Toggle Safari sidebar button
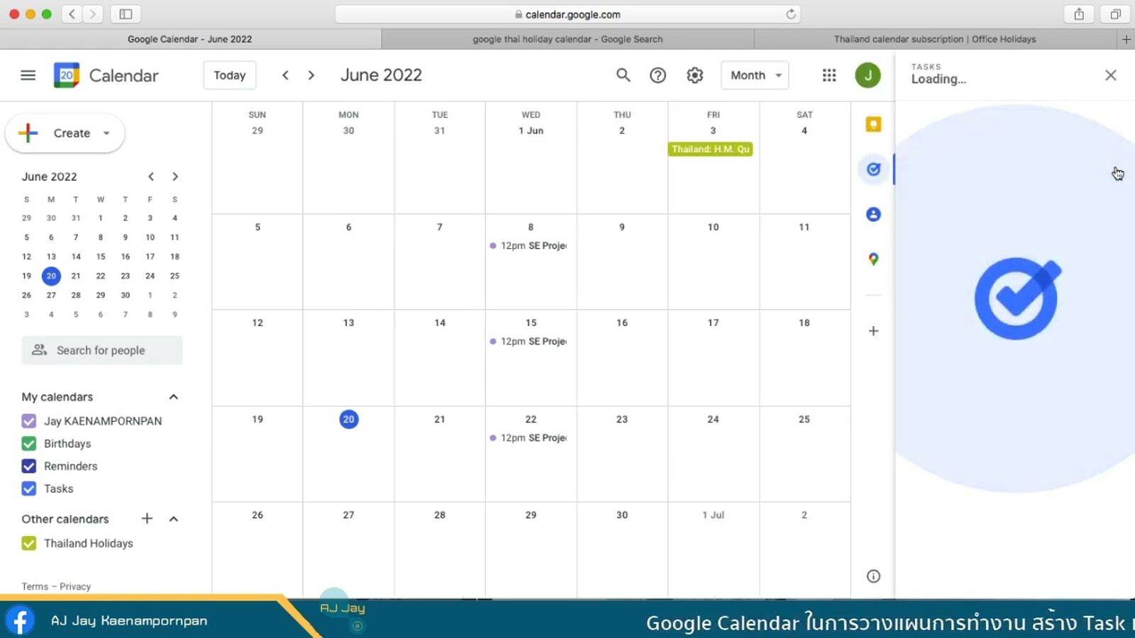 [126, 14]
